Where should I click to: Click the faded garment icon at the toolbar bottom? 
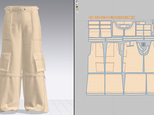point(77,12)
